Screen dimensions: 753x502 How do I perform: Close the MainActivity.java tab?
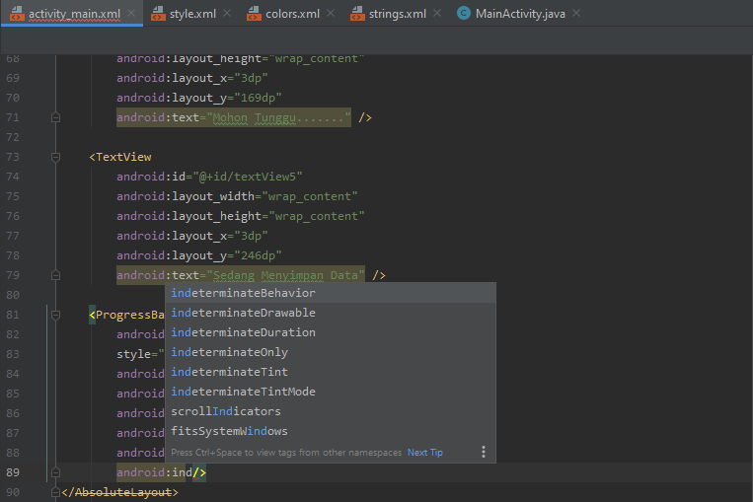pos(576,14)
